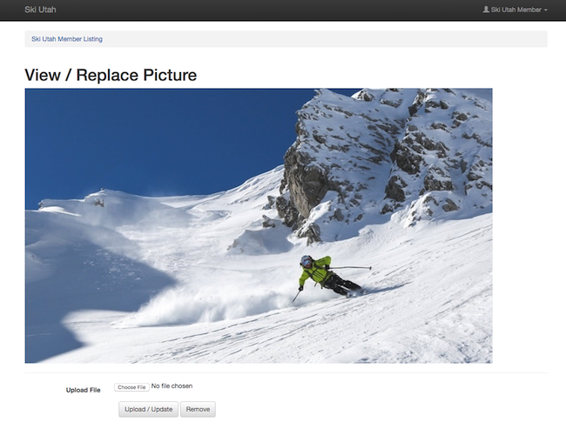Image resolution: width=566 pixels, height=429 pixels.
Task: Click the Choose File button
Action: (131, 386)
